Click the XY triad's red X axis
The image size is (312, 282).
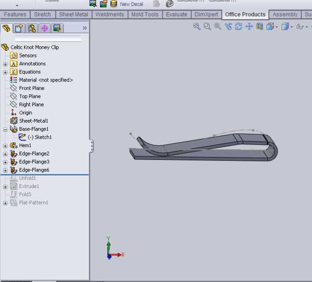[x=116, y=254]
